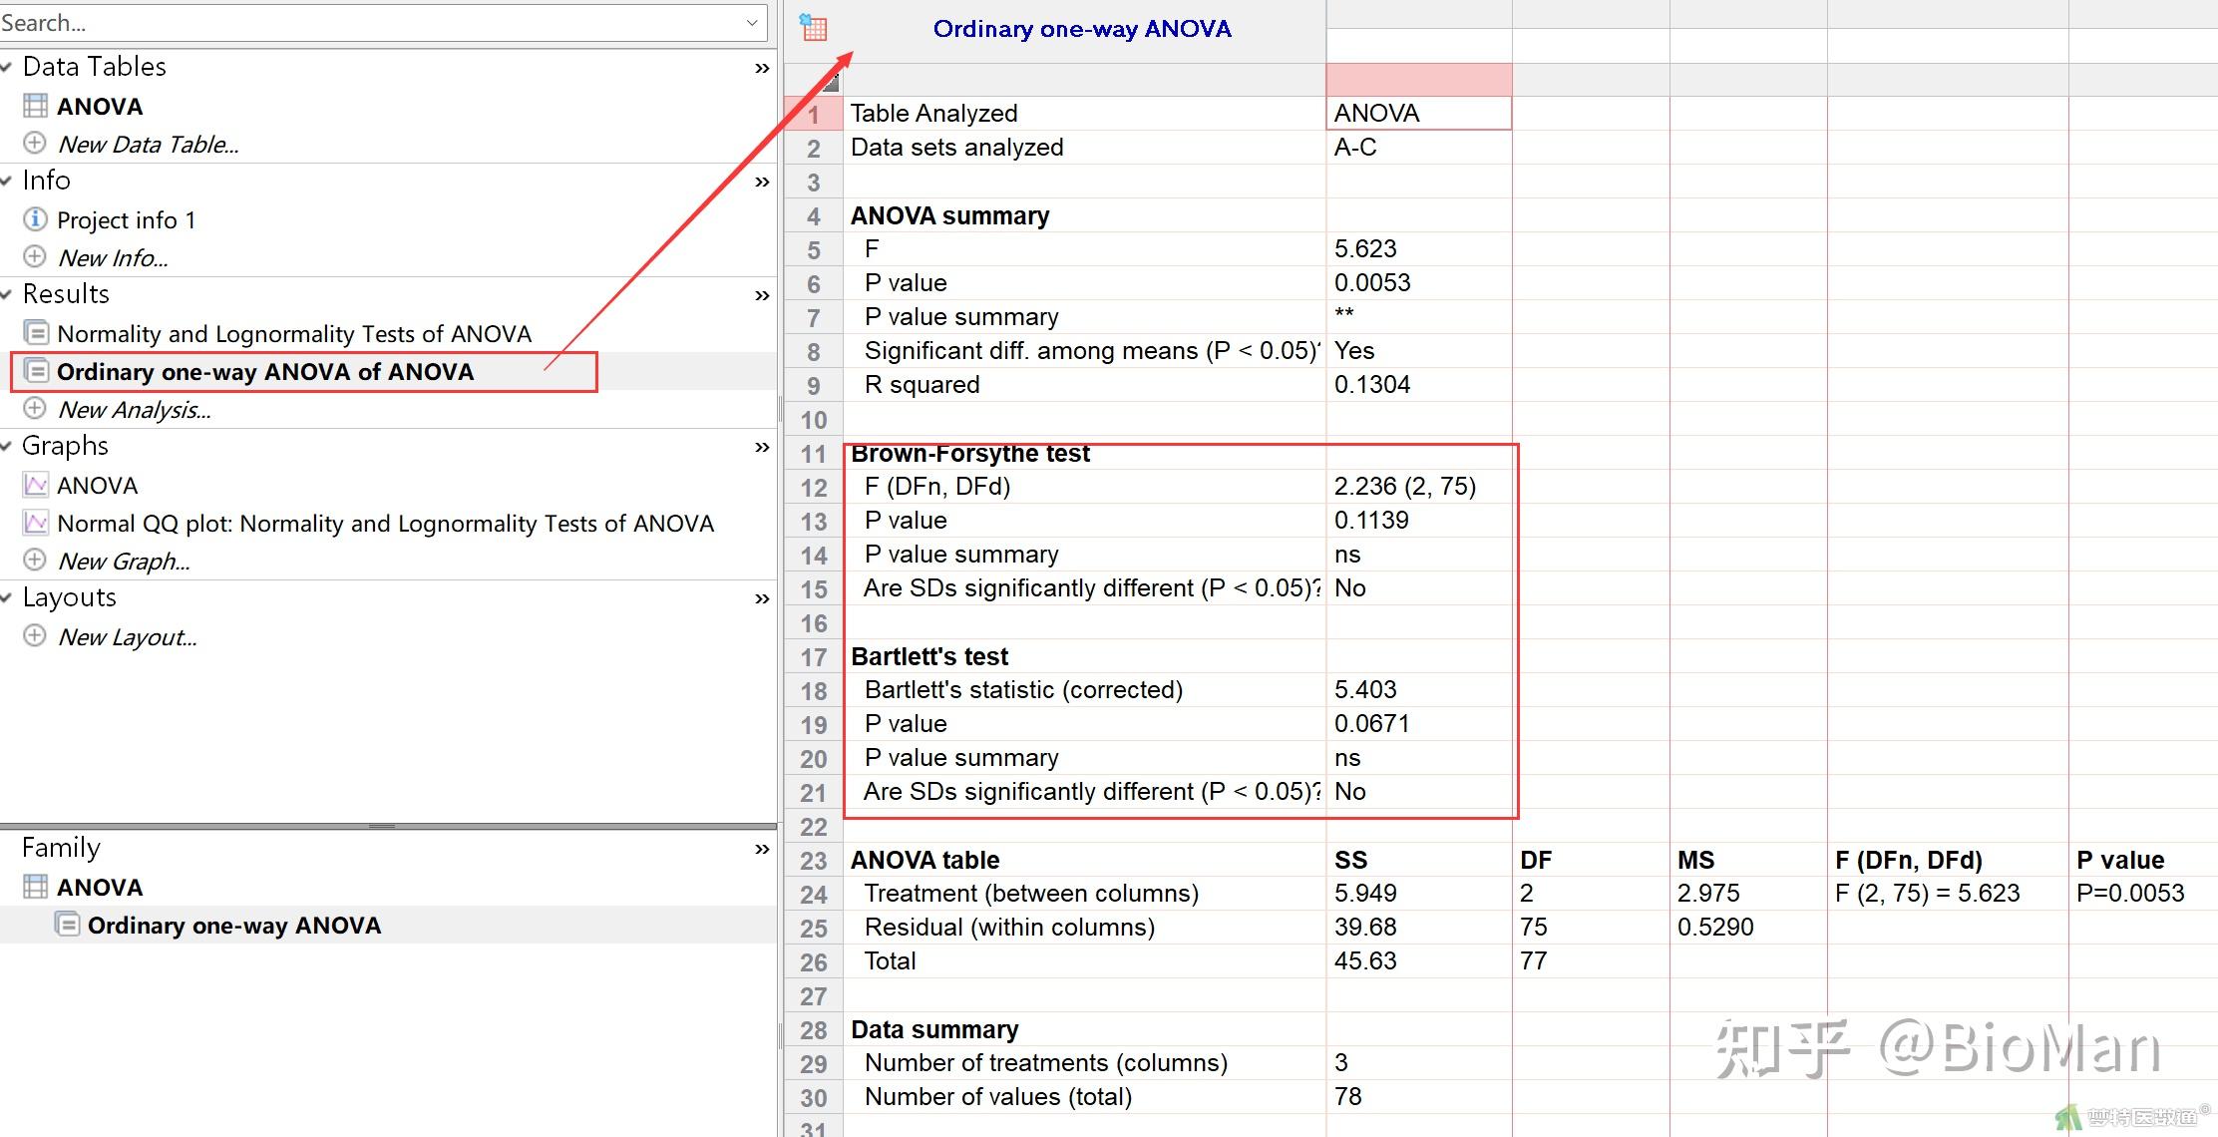Viewport: 2218px width, 1137px height.
Task: Click the results icon for the Normality and Lognormality Tests
Action: tap(36, 332)
